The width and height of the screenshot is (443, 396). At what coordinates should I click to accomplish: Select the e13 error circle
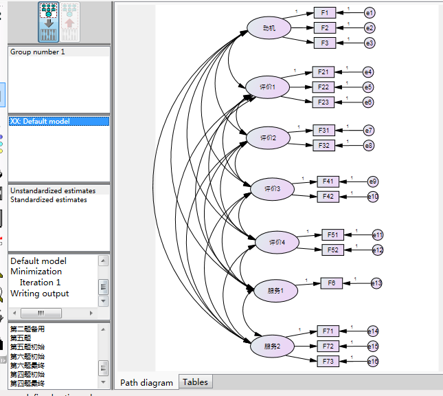click(376, 283)
